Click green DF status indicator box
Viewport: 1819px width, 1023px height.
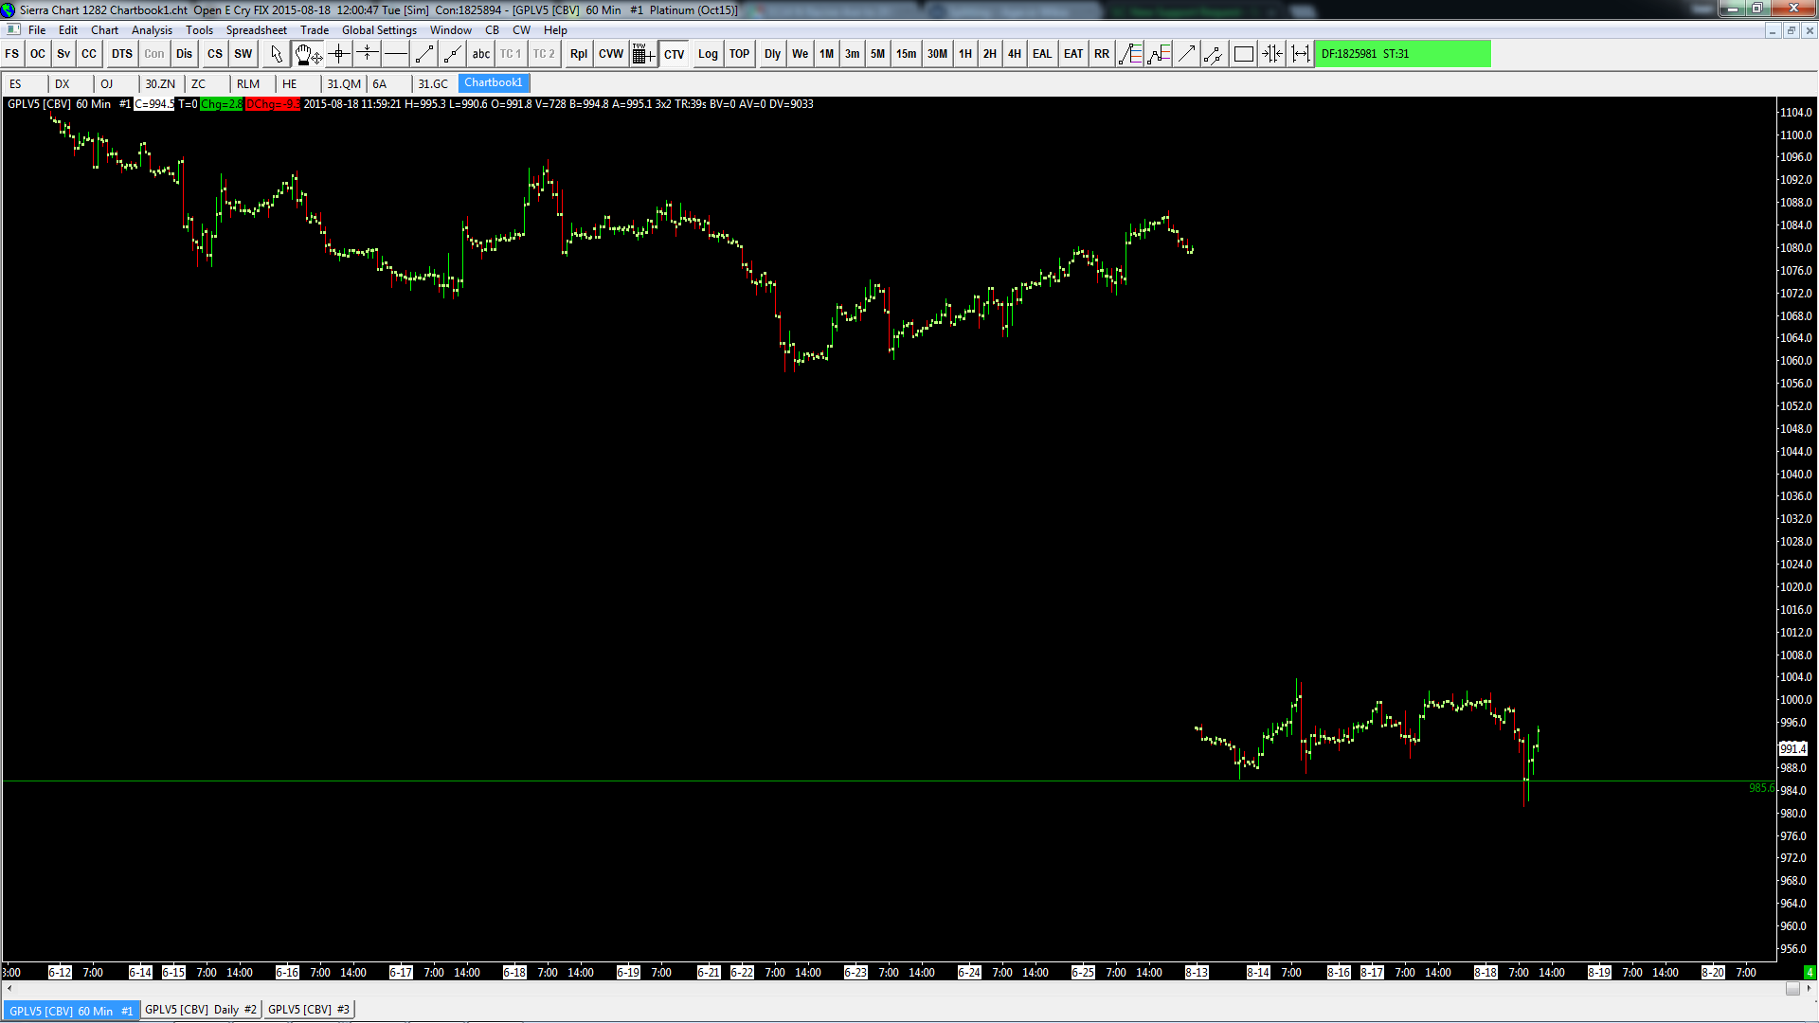[x=1402, y=54]
